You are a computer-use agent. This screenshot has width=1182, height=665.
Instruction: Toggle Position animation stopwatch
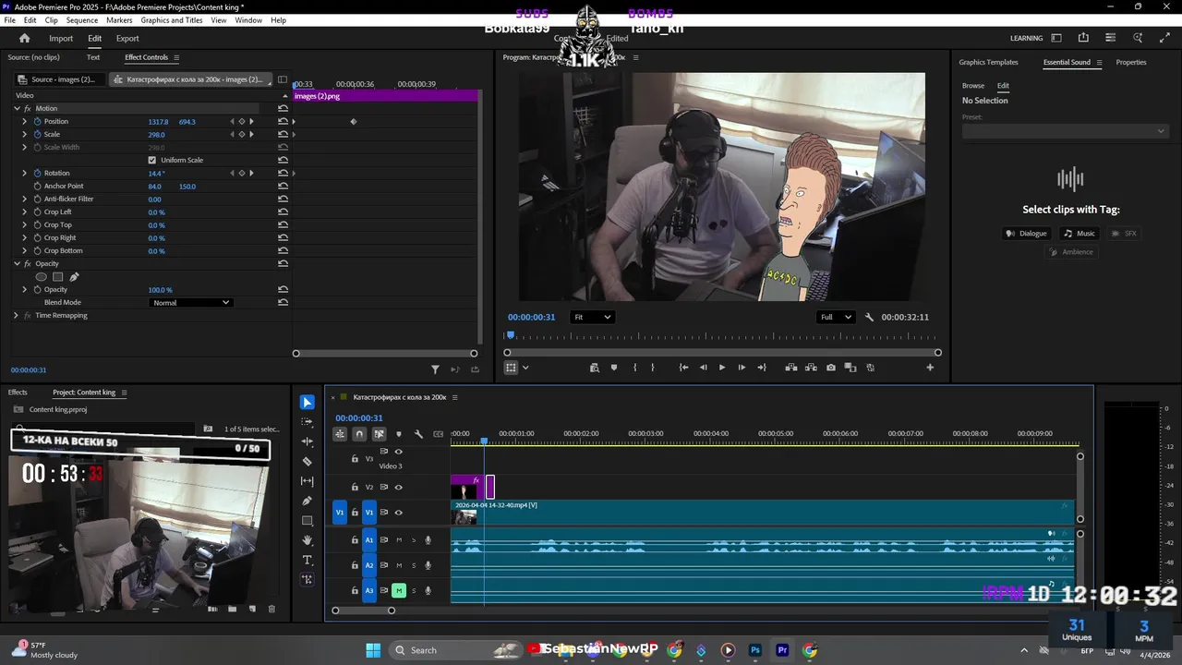37,121
